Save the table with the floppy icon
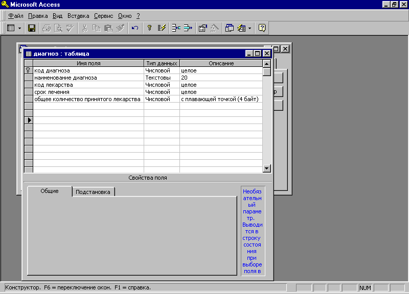The height and width of the screenshot is (294, 409). click(x=32, y=28)
